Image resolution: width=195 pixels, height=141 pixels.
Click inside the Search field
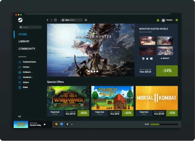pos(30,27)
